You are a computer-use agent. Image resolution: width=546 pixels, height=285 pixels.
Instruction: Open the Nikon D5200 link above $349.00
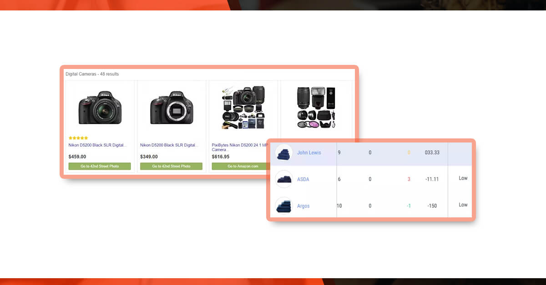[169, 145]
